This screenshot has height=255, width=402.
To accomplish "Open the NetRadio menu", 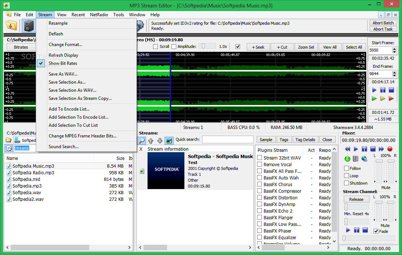I will [99, 15].
